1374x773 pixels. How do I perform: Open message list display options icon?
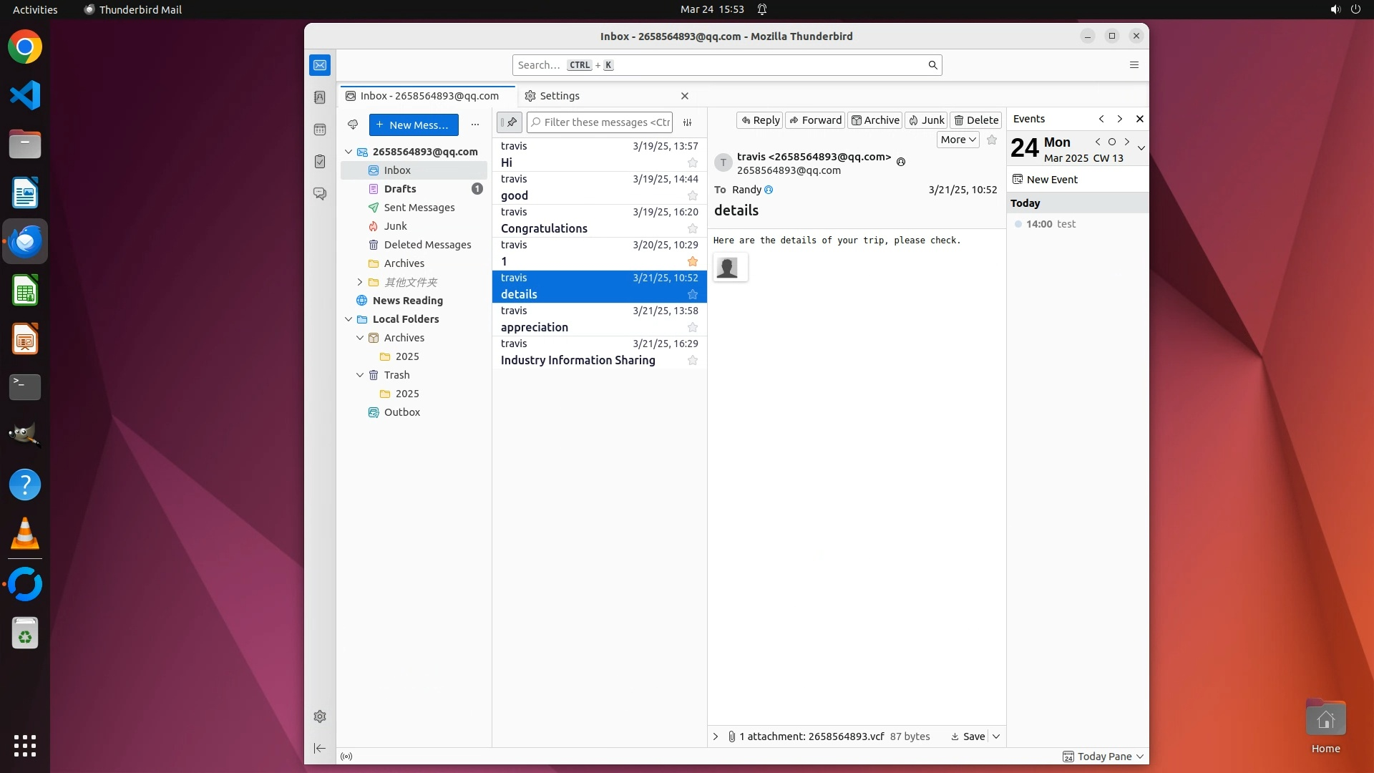(687, 122)
